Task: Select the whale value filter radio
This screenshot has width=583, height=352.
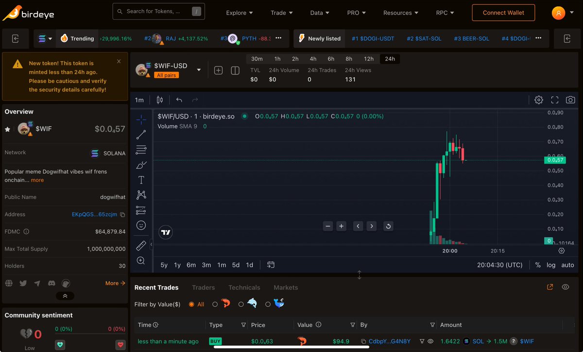Action: pyautogui.click(x=268, y=304)
